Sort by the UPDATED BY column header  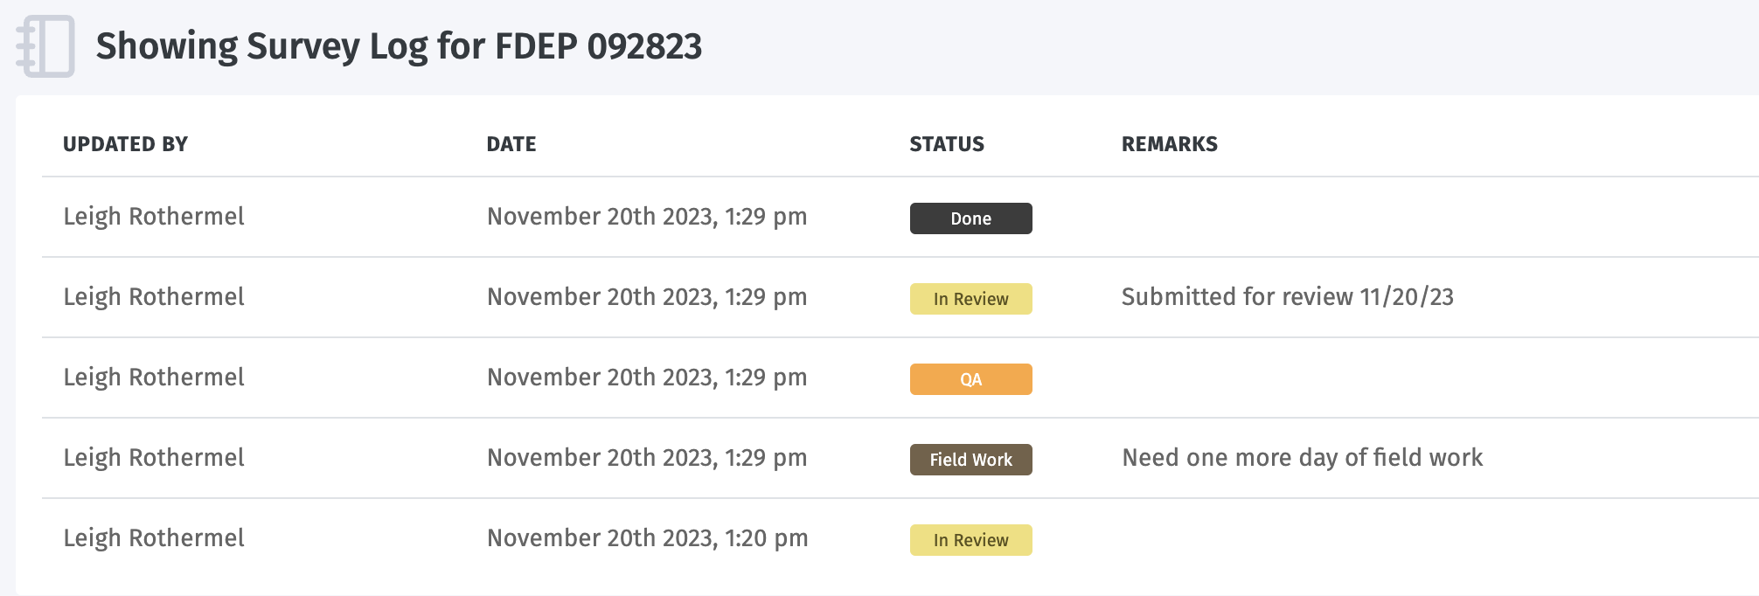pos(126,144)
